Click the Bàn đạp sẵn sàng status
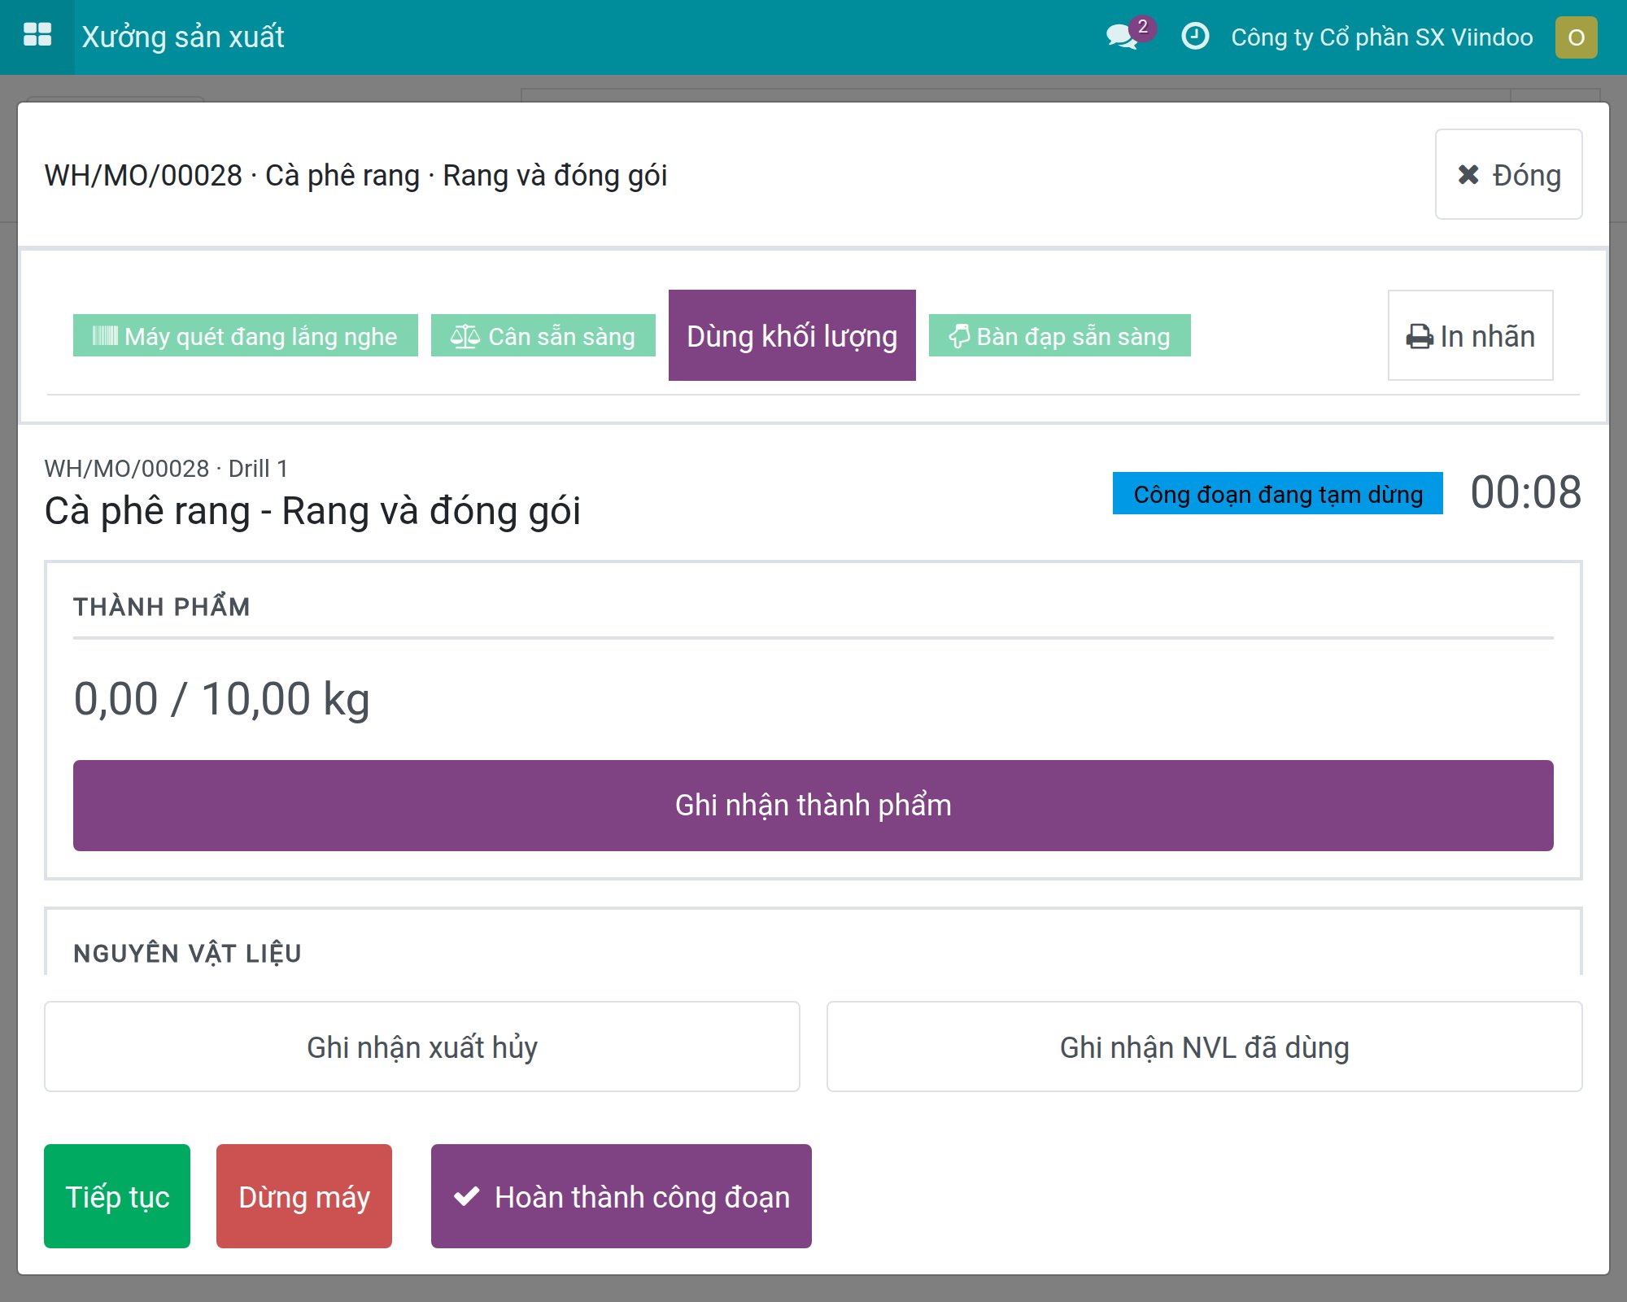Image resolution: width=1627 pixels, height=1302 pixels. click(x=1060, y=335)
